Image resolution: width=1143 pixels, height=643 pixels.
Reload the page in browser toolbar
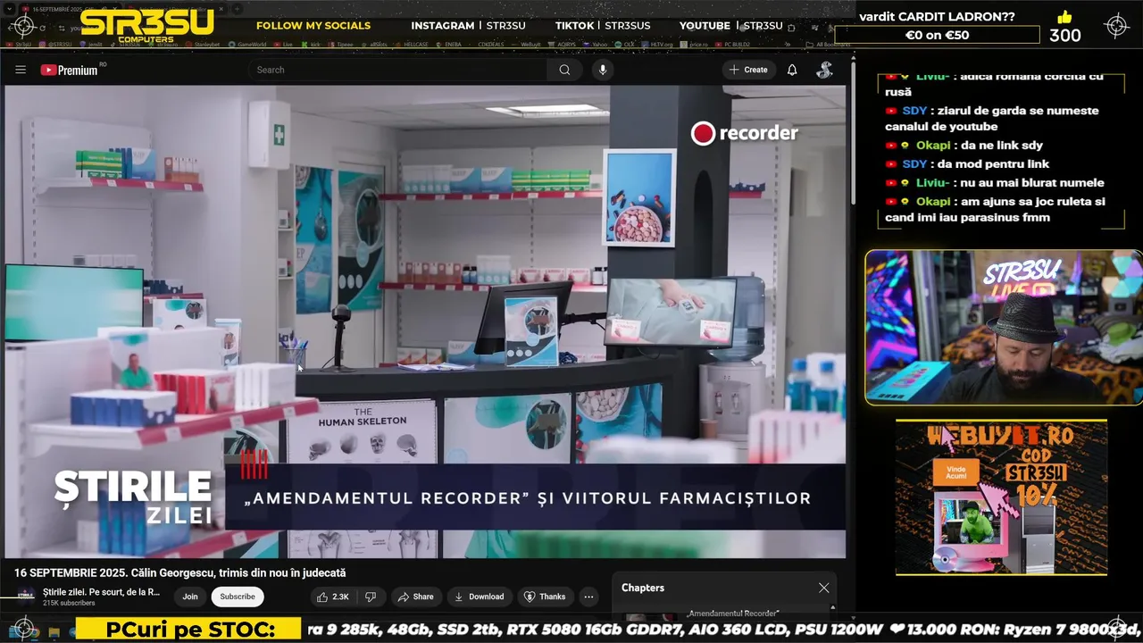(42, 28)
